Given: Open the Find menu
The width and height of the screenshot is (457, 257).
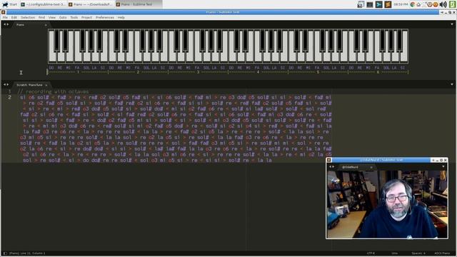Looking at the screenshot, I should click(x=41, y=17).
